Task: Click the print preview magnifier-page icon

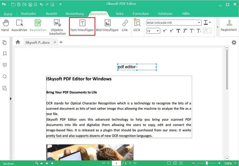Action: click(x=36, y=4)
